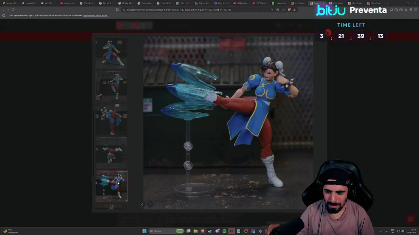Open the music note playlist icon
This screenshot has height=235, width=419.
(391, 10)
